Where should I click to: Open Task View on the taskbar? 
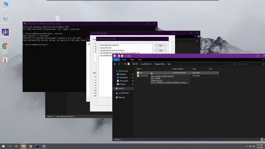[x=17, y=146]
